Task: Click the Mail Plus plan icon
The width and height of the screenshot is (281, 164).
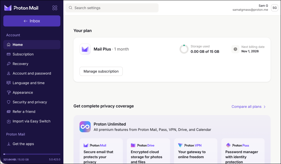Action: coord(85,49)
